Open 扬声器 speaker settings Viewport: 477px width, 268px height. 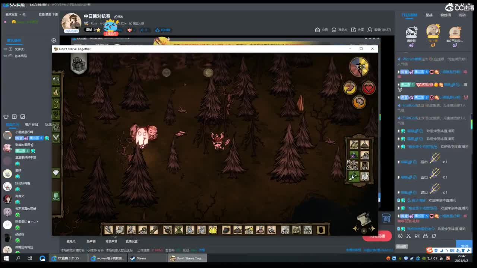(91, 241)
